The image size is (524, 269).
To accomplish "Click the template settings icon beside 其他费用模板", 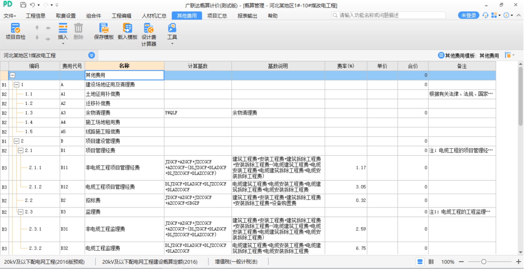I will tap(508, 55).
